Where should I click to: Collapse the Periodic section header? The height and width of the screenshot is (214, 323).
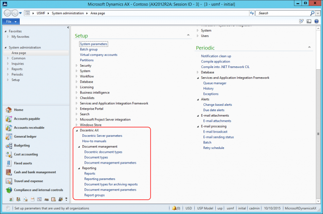[309, 47]
